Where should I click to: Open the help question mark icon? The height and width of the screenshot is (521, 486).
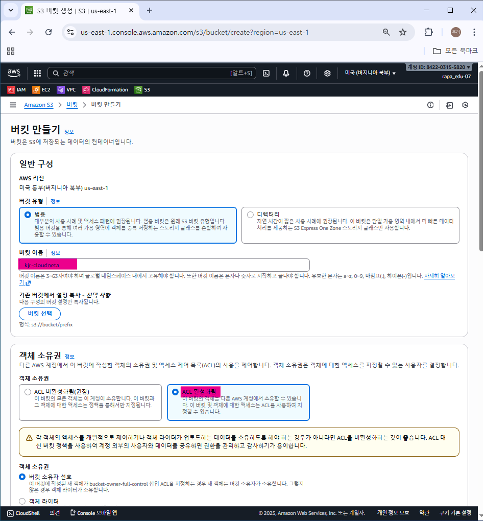point(307,73)
